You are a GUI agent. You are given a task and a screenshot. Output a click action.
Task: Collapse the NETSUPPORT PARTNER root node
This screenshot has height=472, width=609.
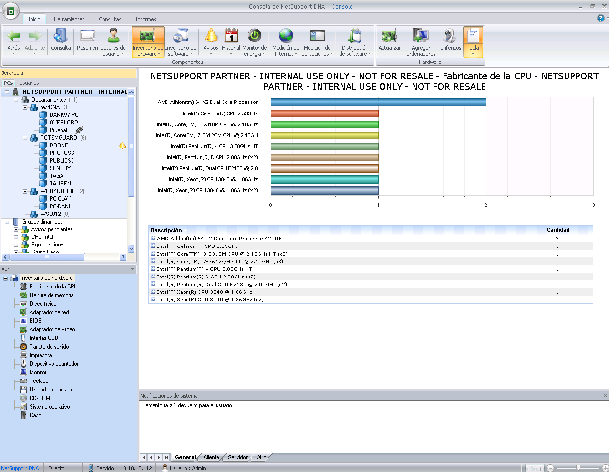click(x=7, y=92)
